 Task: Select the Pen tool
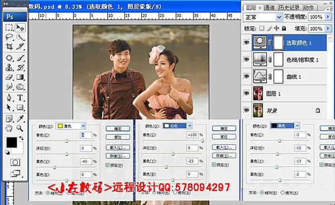(9, 98)
